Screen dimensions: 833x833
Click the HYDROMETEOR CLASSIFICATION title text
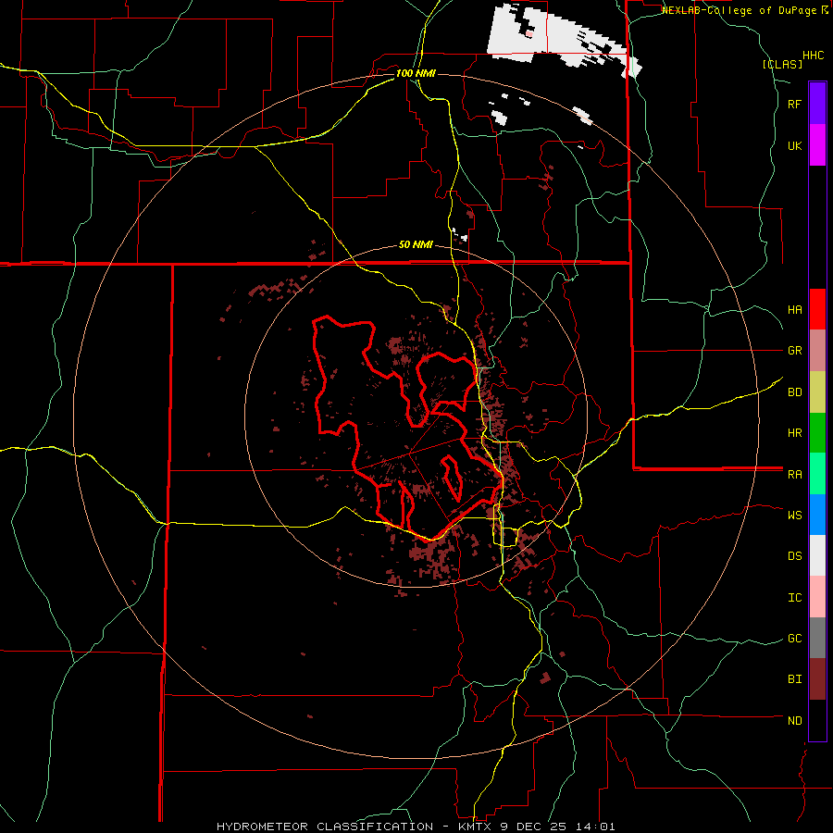click(x=325, y=827)
